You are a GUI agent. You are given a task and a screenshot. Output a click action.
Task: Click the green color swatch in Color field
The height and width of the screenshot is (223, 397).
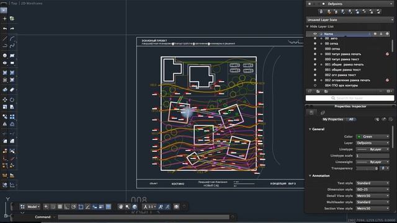(x=359, y=136)
